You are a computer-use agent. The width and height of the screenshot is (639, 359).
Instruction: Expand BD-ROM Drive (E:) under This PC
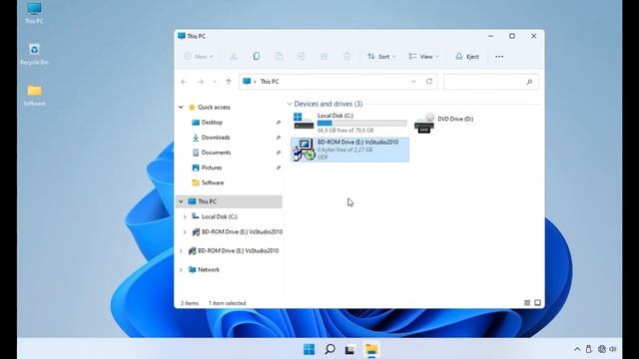pos(185,232)
